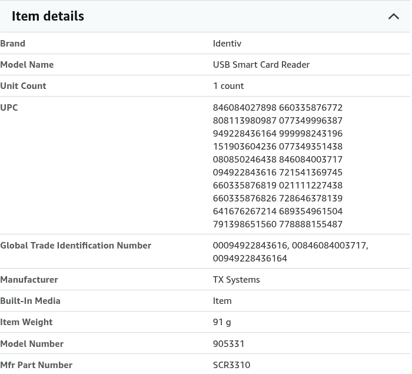Click GTIN value 00949228436164

pos(250,259)
